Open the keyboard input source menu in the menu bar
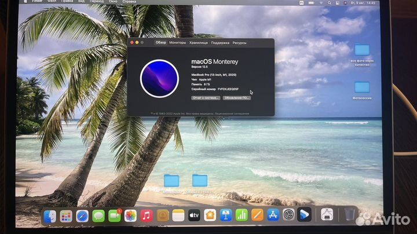The width and height of the screenshot is (417, 234). (x=301, y=3)
